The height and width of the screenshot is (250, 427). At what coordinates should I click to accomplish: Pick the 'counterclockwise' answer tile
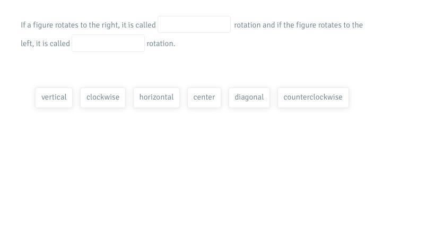313,97
